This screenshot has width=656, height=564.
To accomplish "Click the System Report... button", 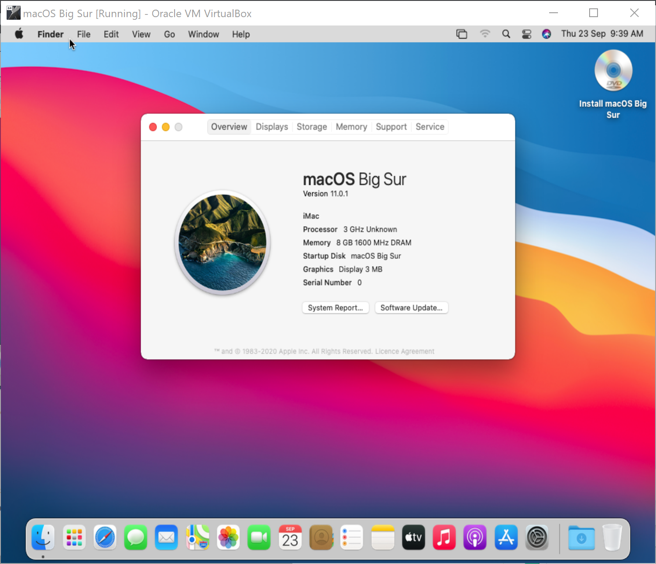I will click(x=335, y=308).
